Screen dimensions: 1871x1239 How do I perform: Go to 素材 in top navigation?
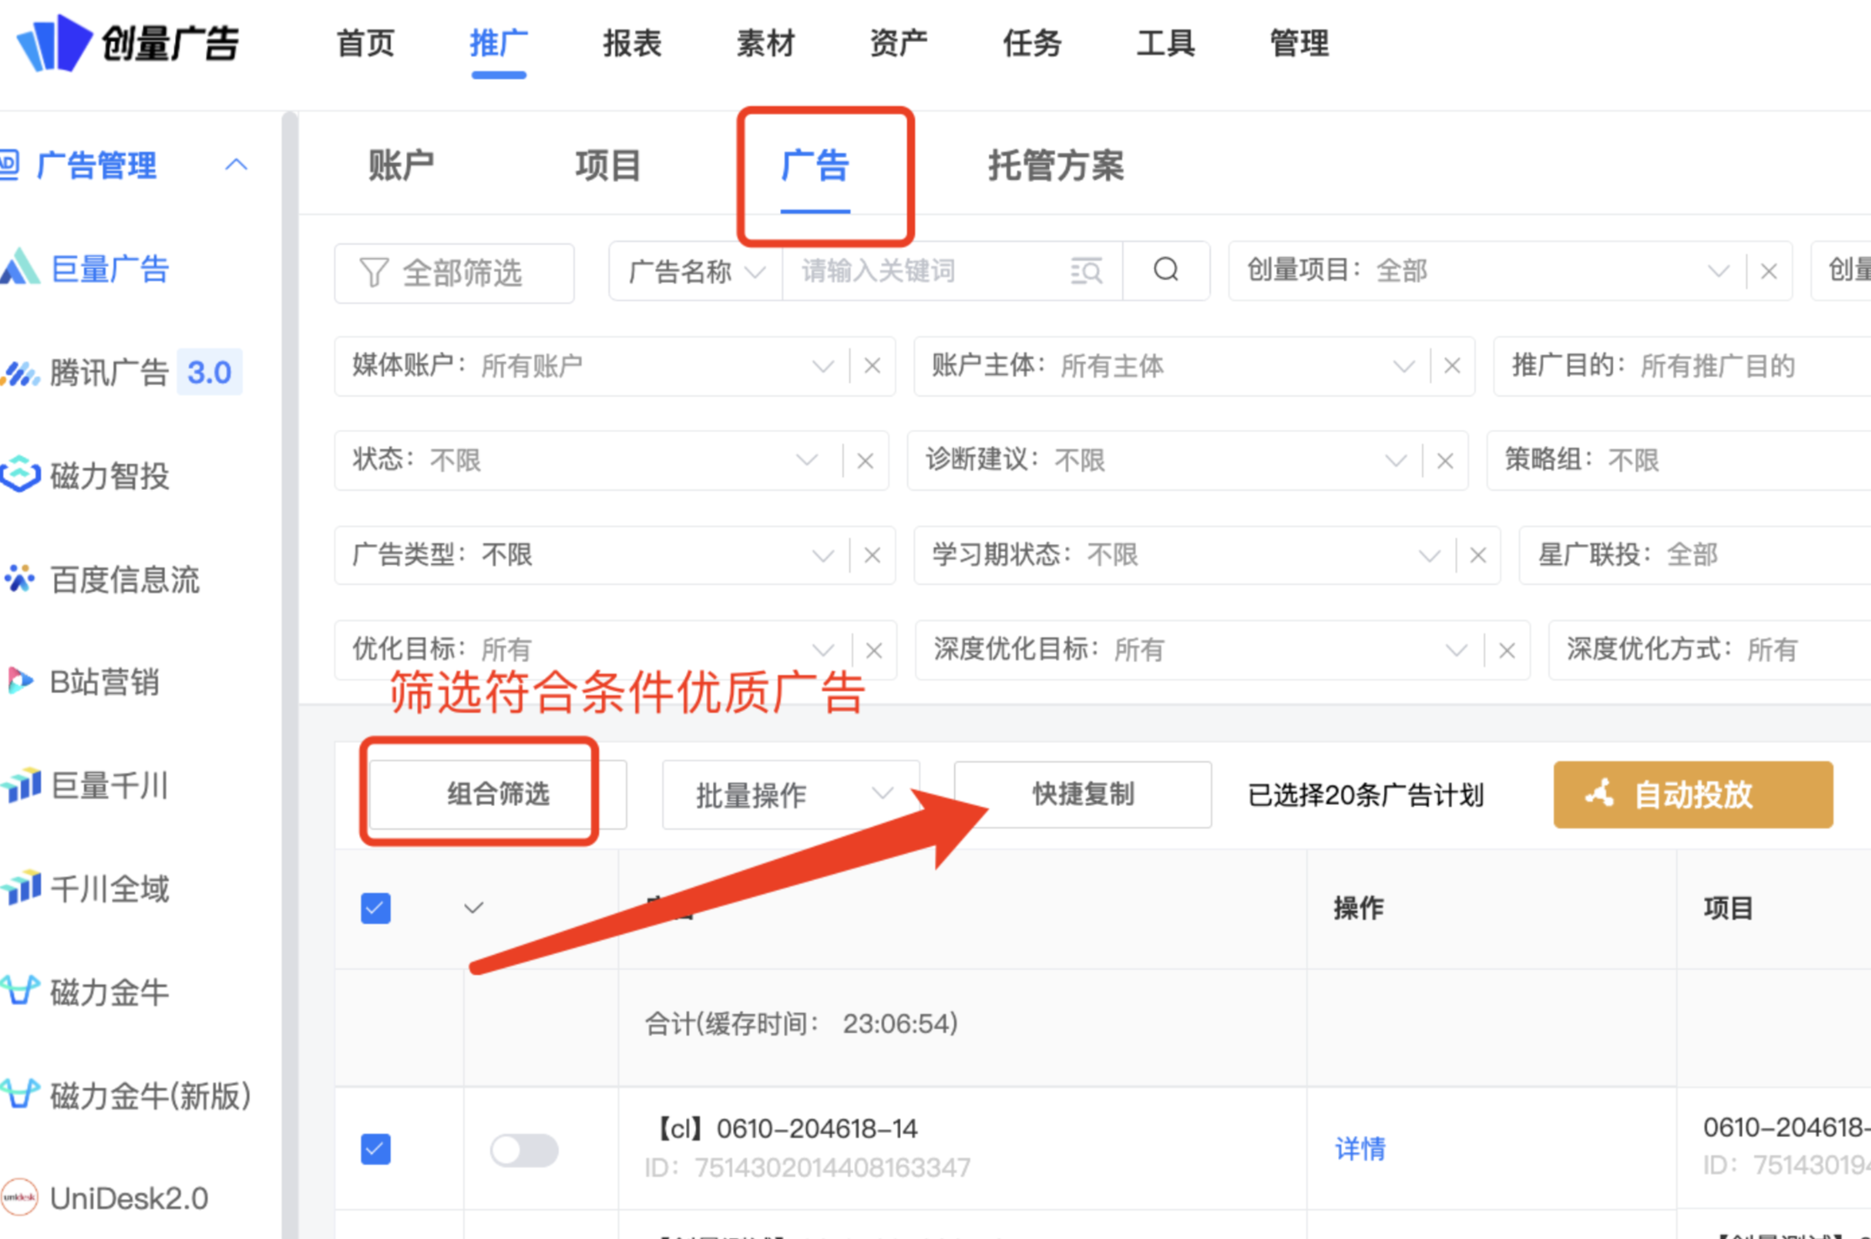pos(766,44)
